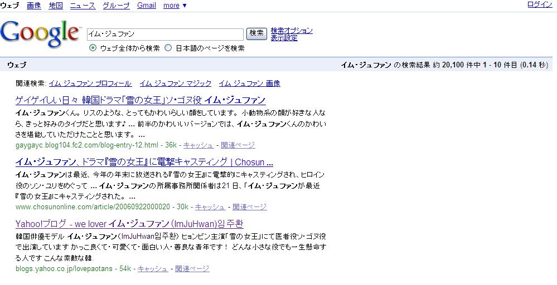Image resolution: width=557 pixels, height=285 pixels.
Task: Focus the search query input field
Action: 165,35
